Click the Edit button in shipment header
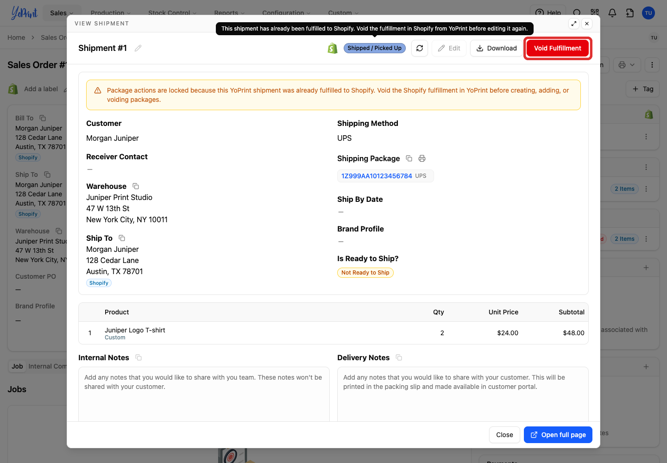 (x=449, y=48)
